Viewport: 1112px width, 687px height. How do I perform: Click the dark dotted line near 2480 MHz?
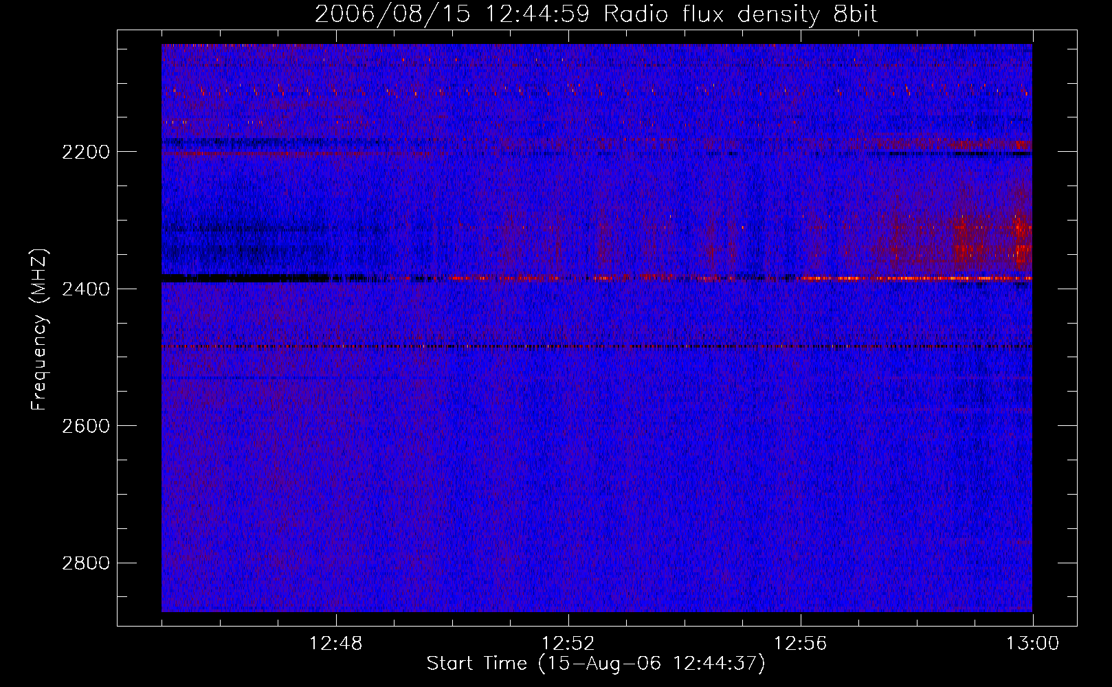pyautogui.click(x=597, y=346)
